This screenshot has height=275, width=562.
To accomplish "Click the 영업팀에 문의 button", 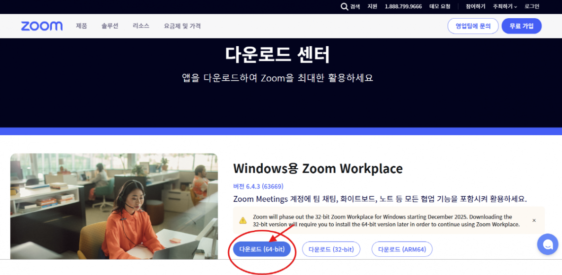I will coord(473,26).
